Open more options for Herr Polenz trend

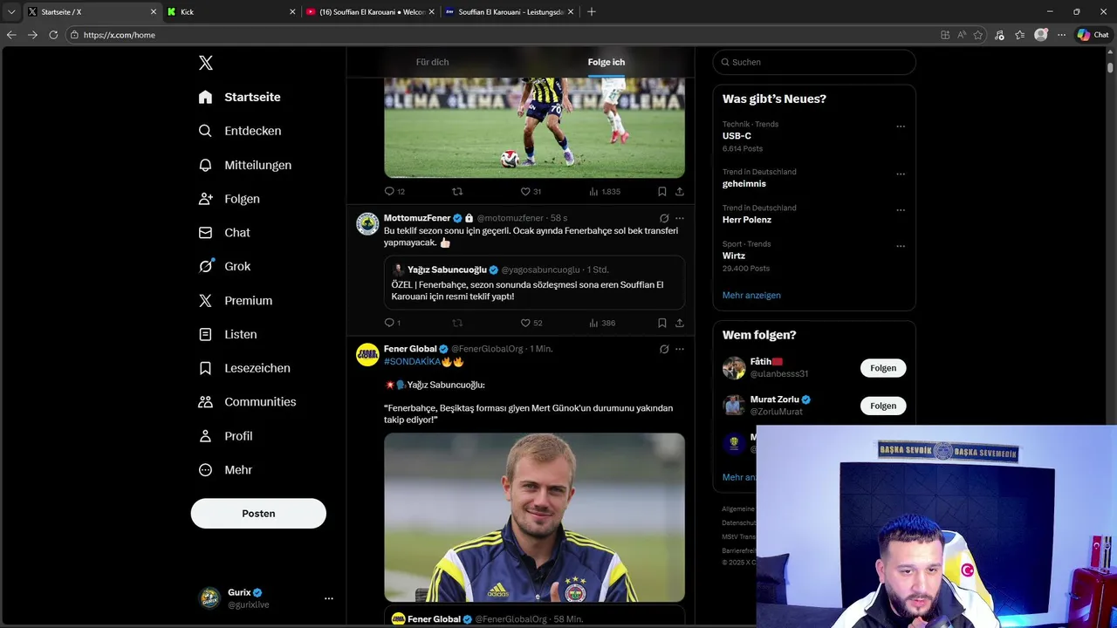point(901,210)
